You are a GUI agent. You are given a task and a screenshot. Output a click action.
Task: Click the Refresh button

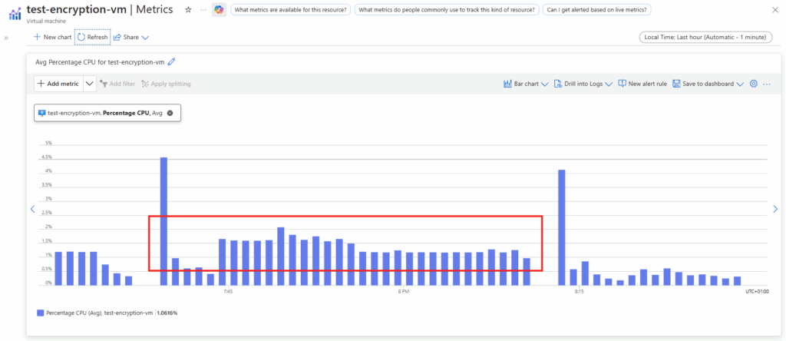click(x=92, y=37)
